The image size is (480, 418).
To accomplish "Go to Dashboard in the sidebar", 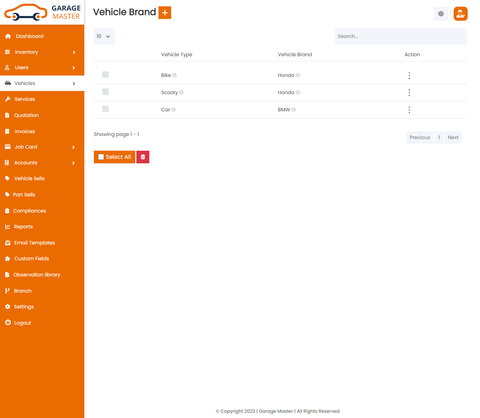I will [x=30, y=36].
